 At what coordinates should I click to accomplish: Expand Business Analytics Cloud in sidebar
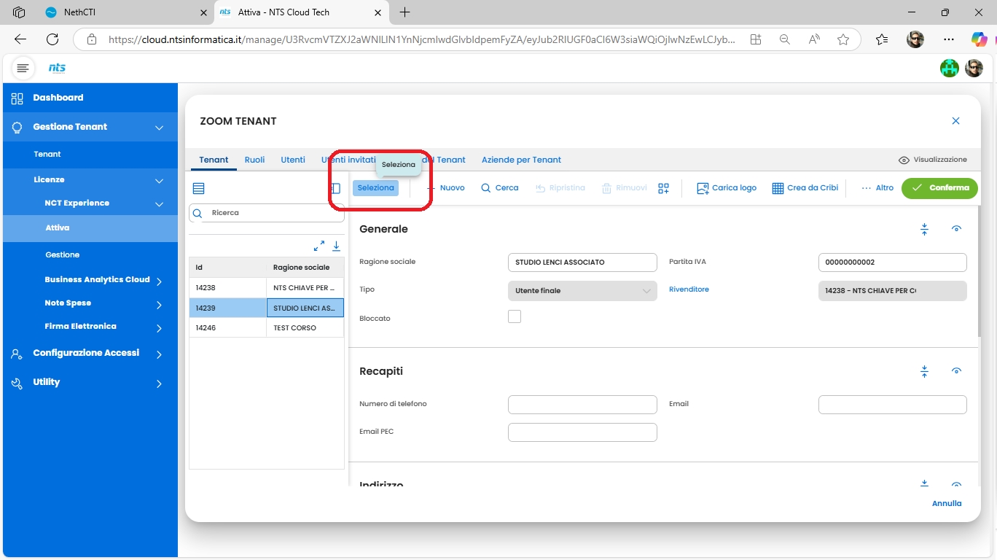pyautogui.click(x=159, y=281)
